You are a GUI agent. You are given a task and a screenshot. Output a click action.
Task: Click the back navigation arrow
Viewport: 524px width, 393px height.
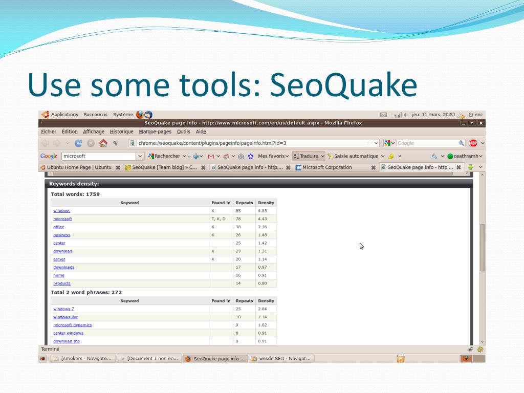pos(45,143)
